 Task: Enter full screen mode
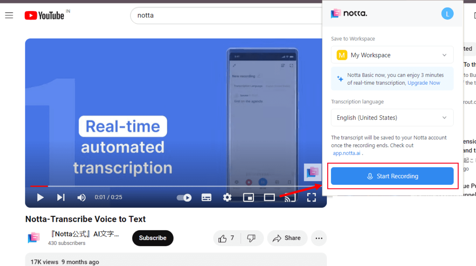click(x=311, y=197)
